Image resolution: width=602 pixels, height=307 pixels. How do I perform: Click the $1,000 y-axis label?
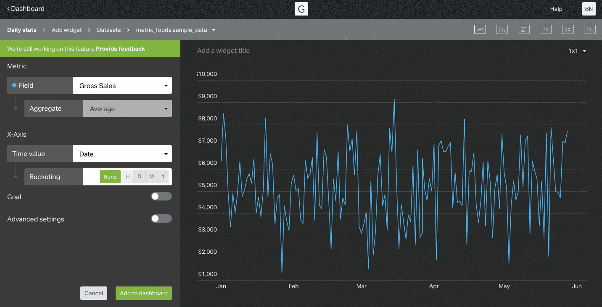(207, 274)
